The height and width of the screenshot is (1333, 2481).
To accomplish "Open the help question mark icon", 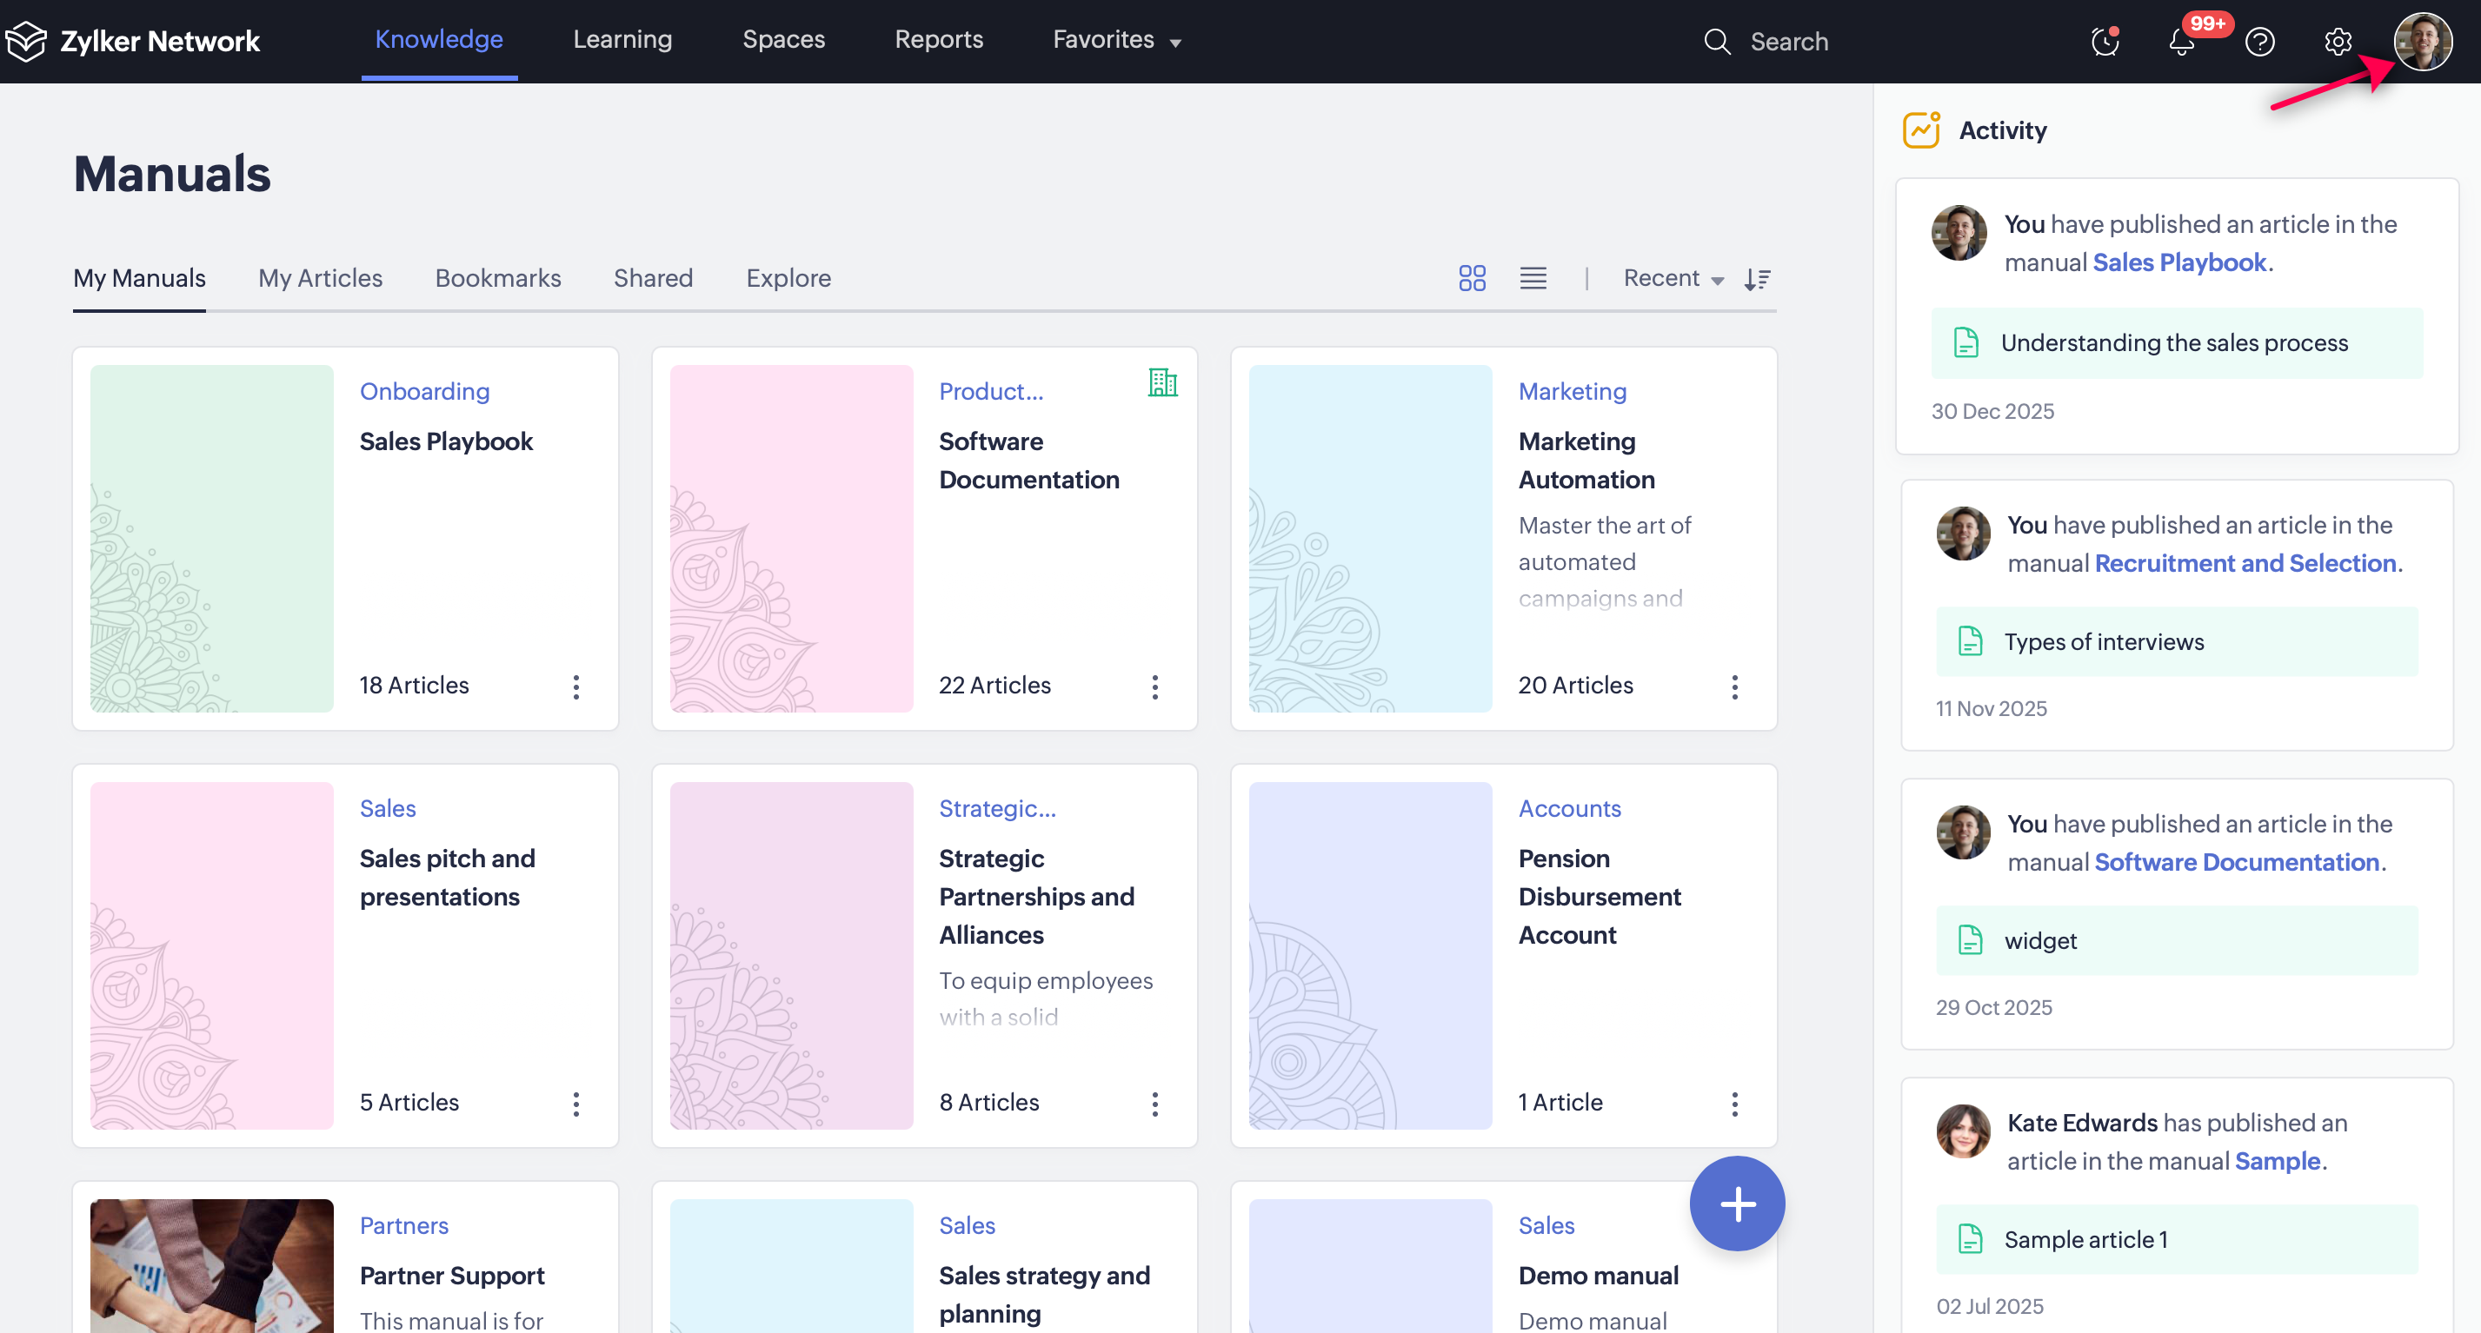I will (x=2259, y=43).
